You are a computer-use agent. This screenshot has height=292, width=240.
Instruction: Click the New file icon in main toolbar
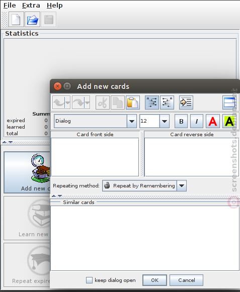pos(16,20)
